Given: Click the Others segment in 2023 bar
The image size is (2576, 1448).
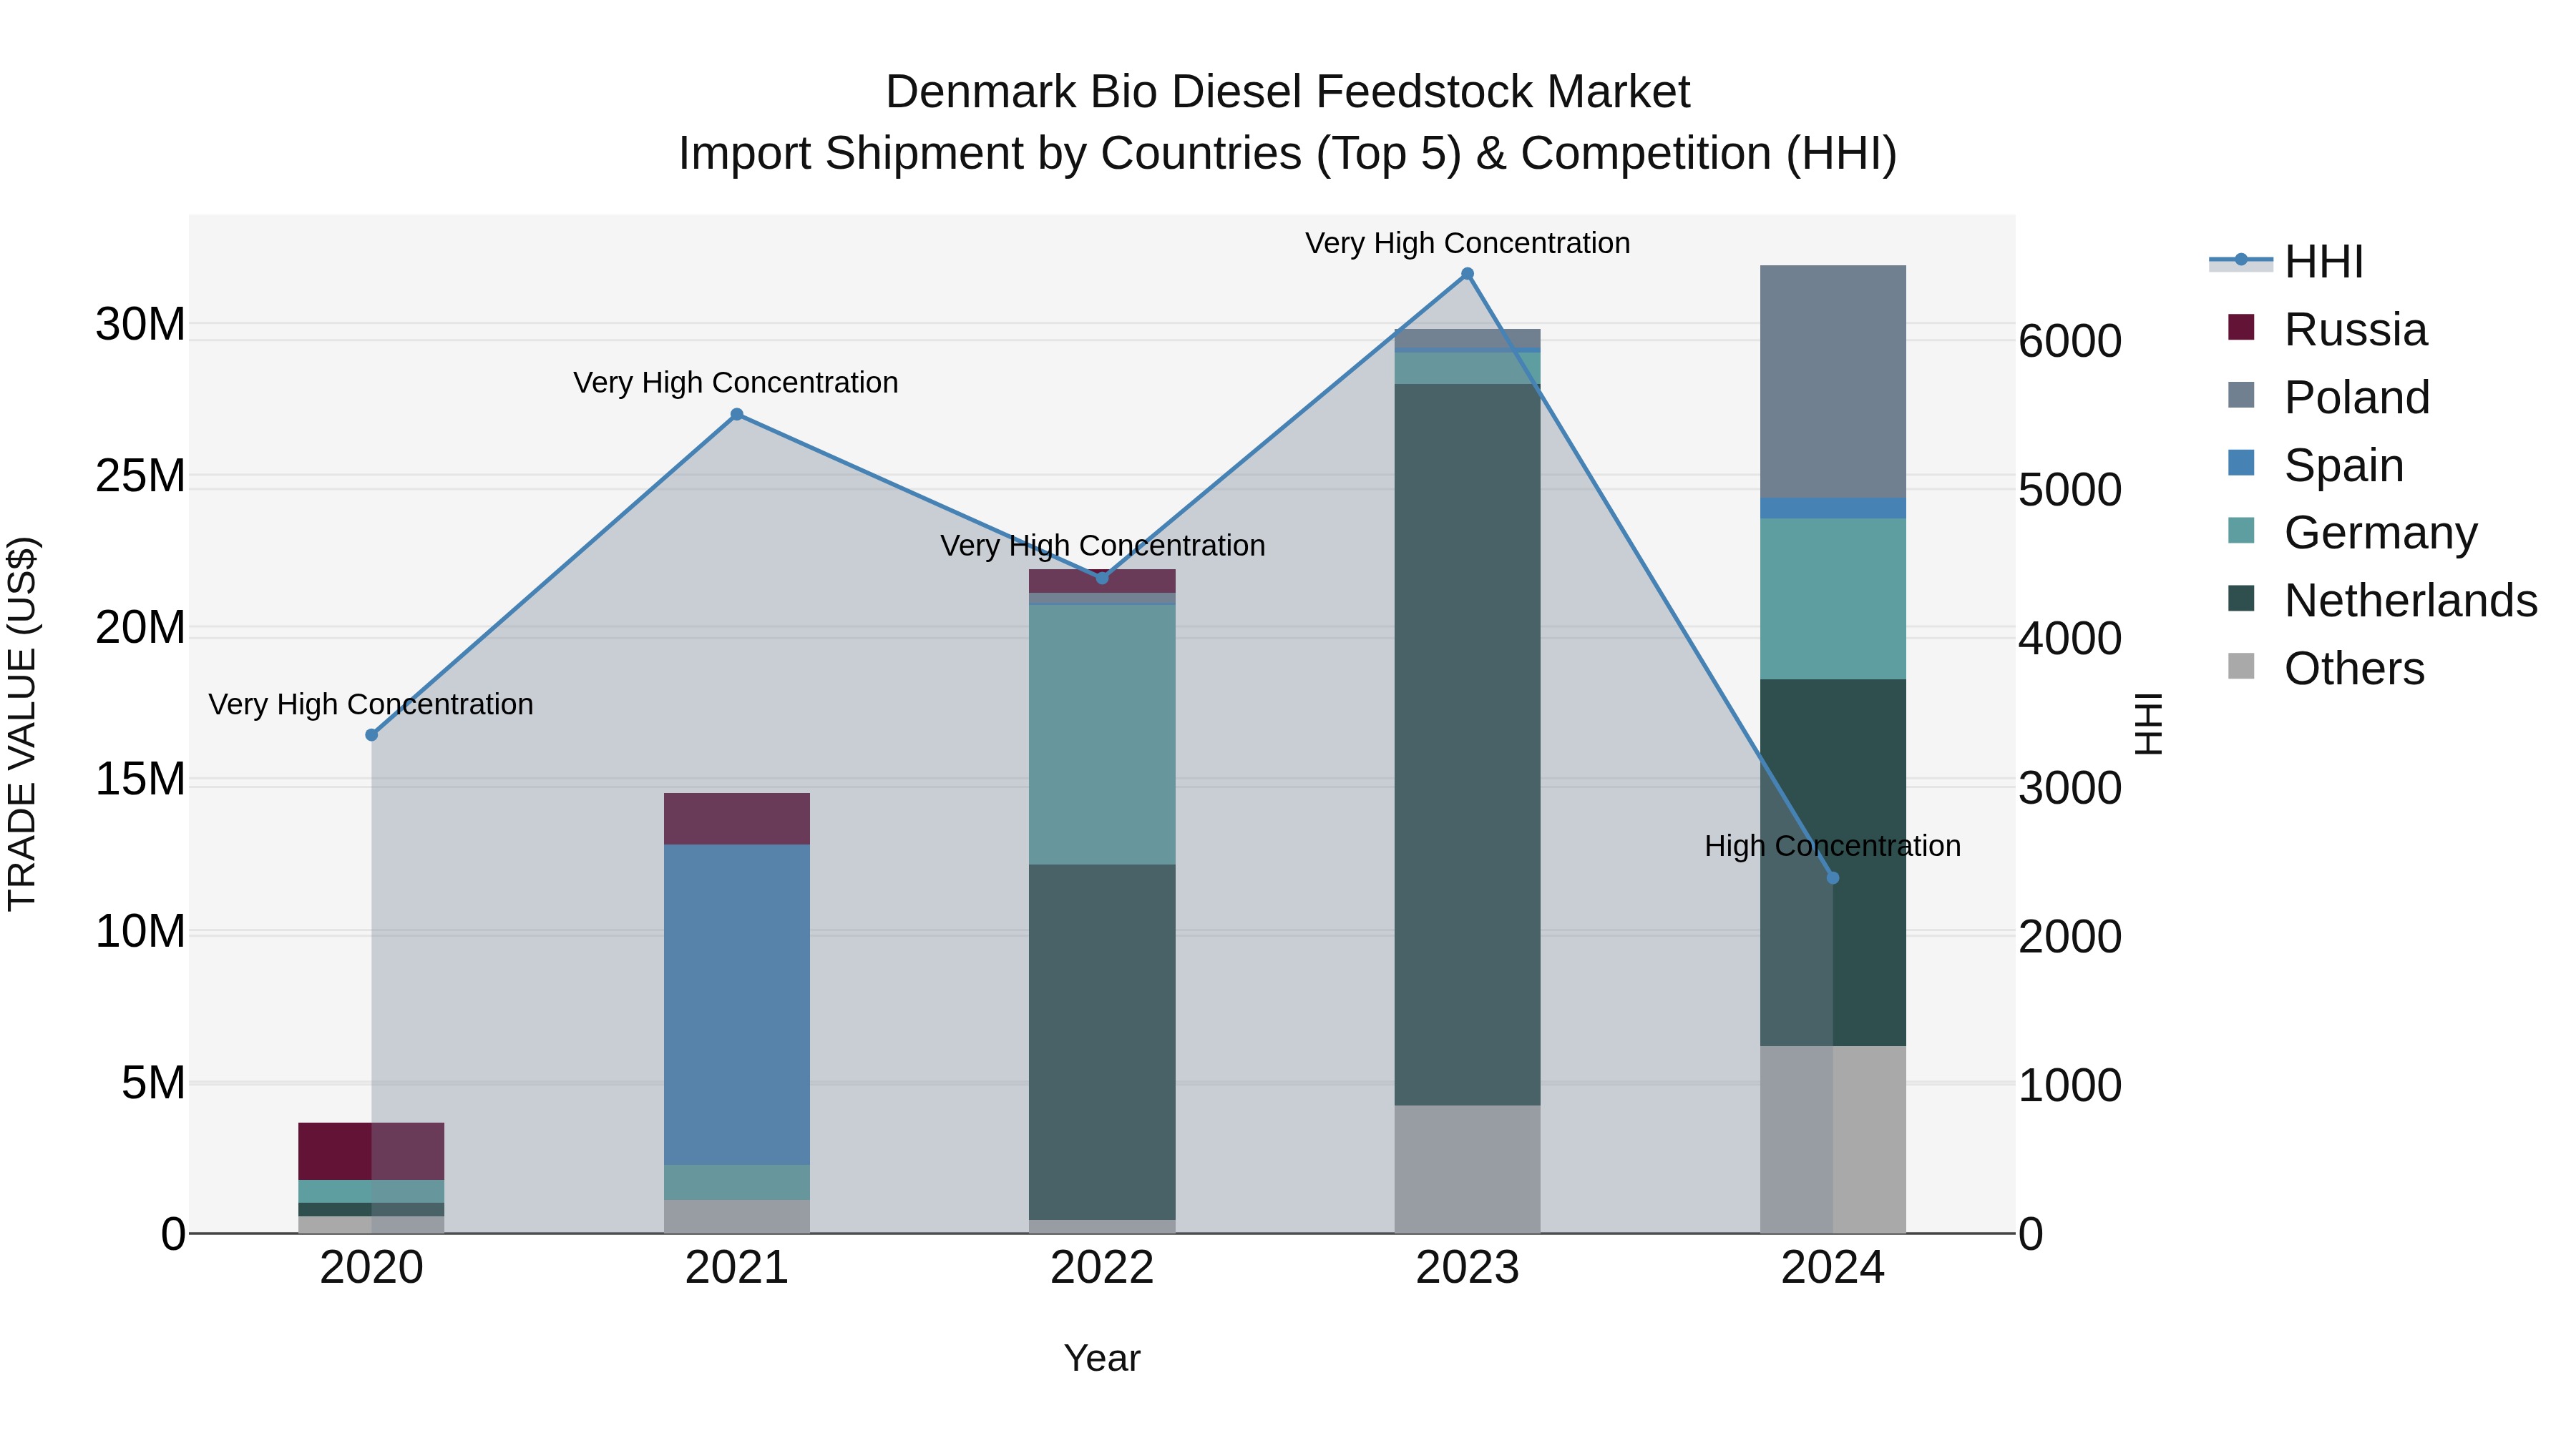Looking at the screenshot, I should 1467,1169.
